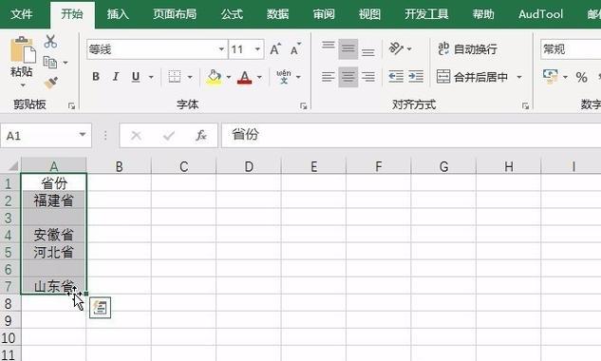
Task: Expand copy options arrow
Action: pyautogui.click(x=66, y=63)
